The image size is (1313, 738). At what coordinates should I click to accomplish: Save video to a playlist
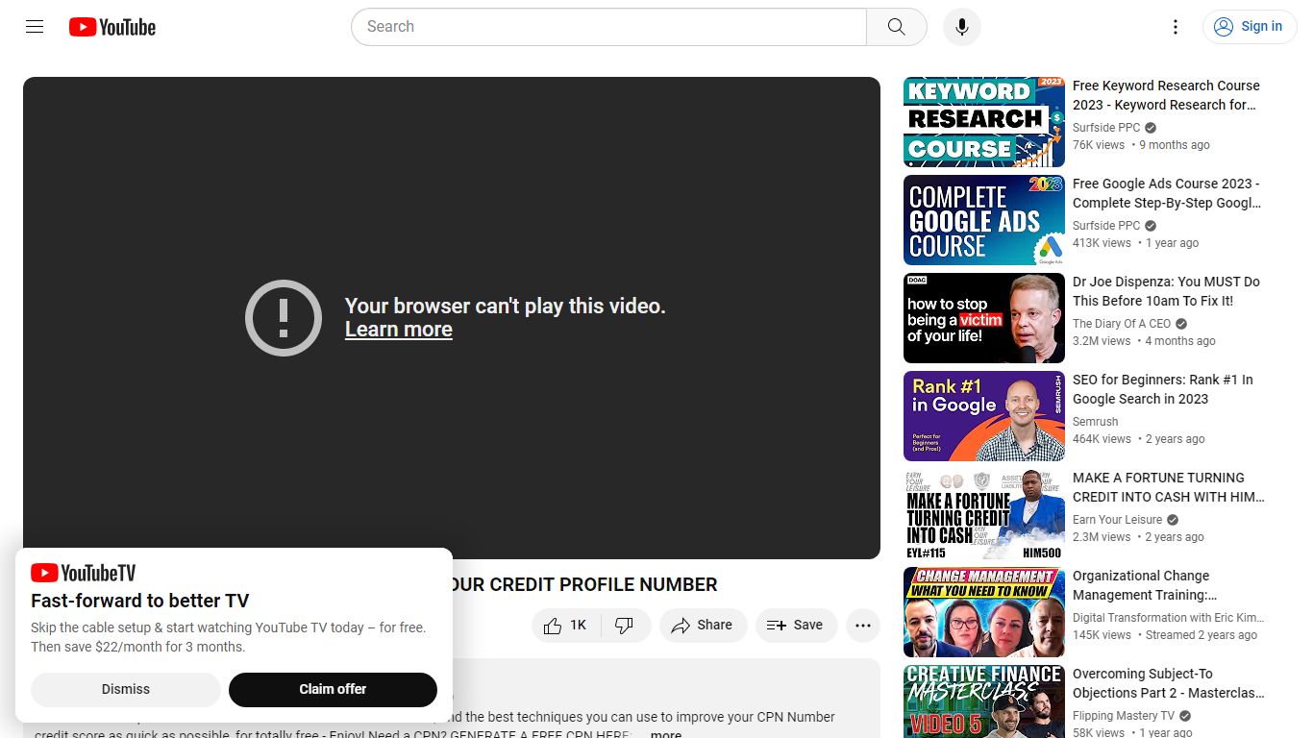coord(796,626)
